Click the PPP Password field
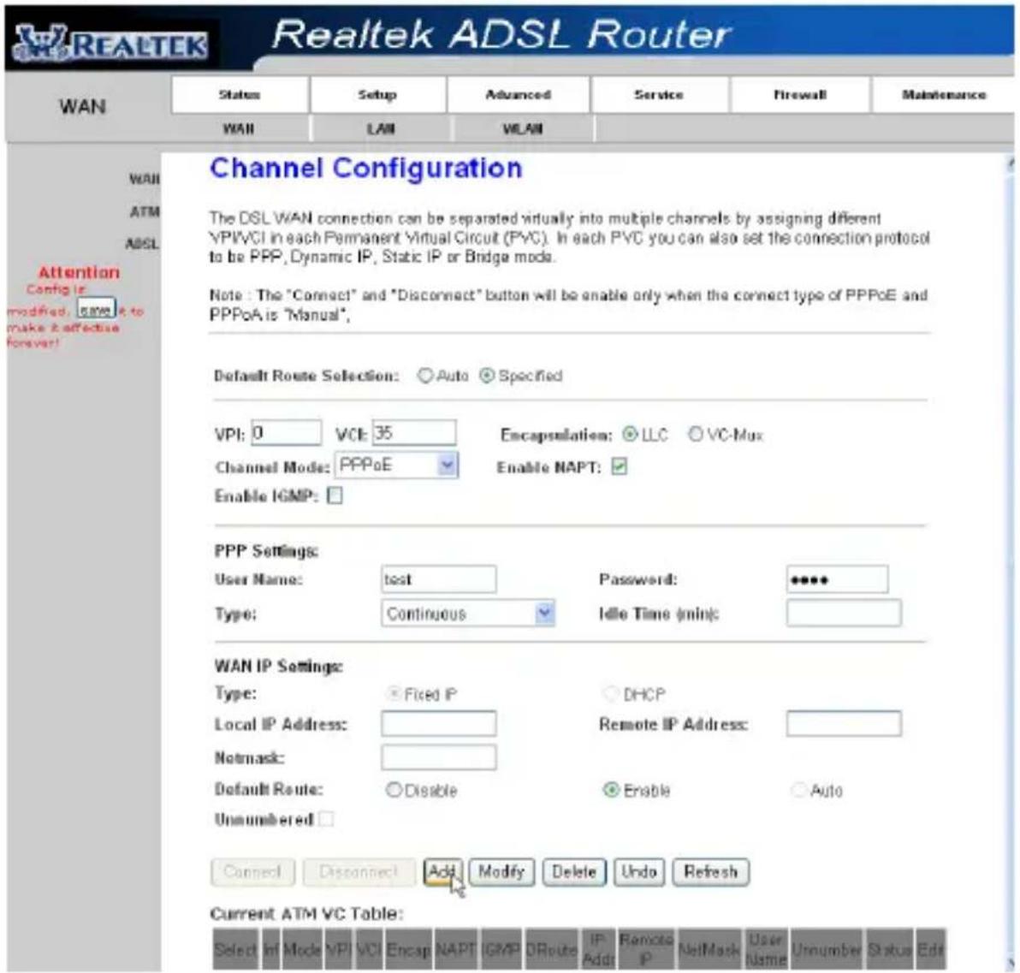The height and width of the screenshot is (973, 1020). click(837, 578)
